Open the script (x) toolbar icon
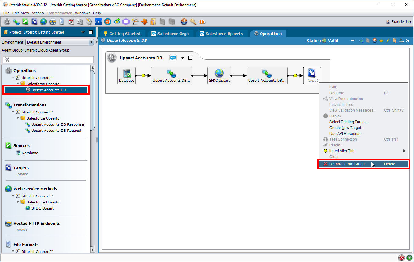414x262 pixels. [99, 22]
